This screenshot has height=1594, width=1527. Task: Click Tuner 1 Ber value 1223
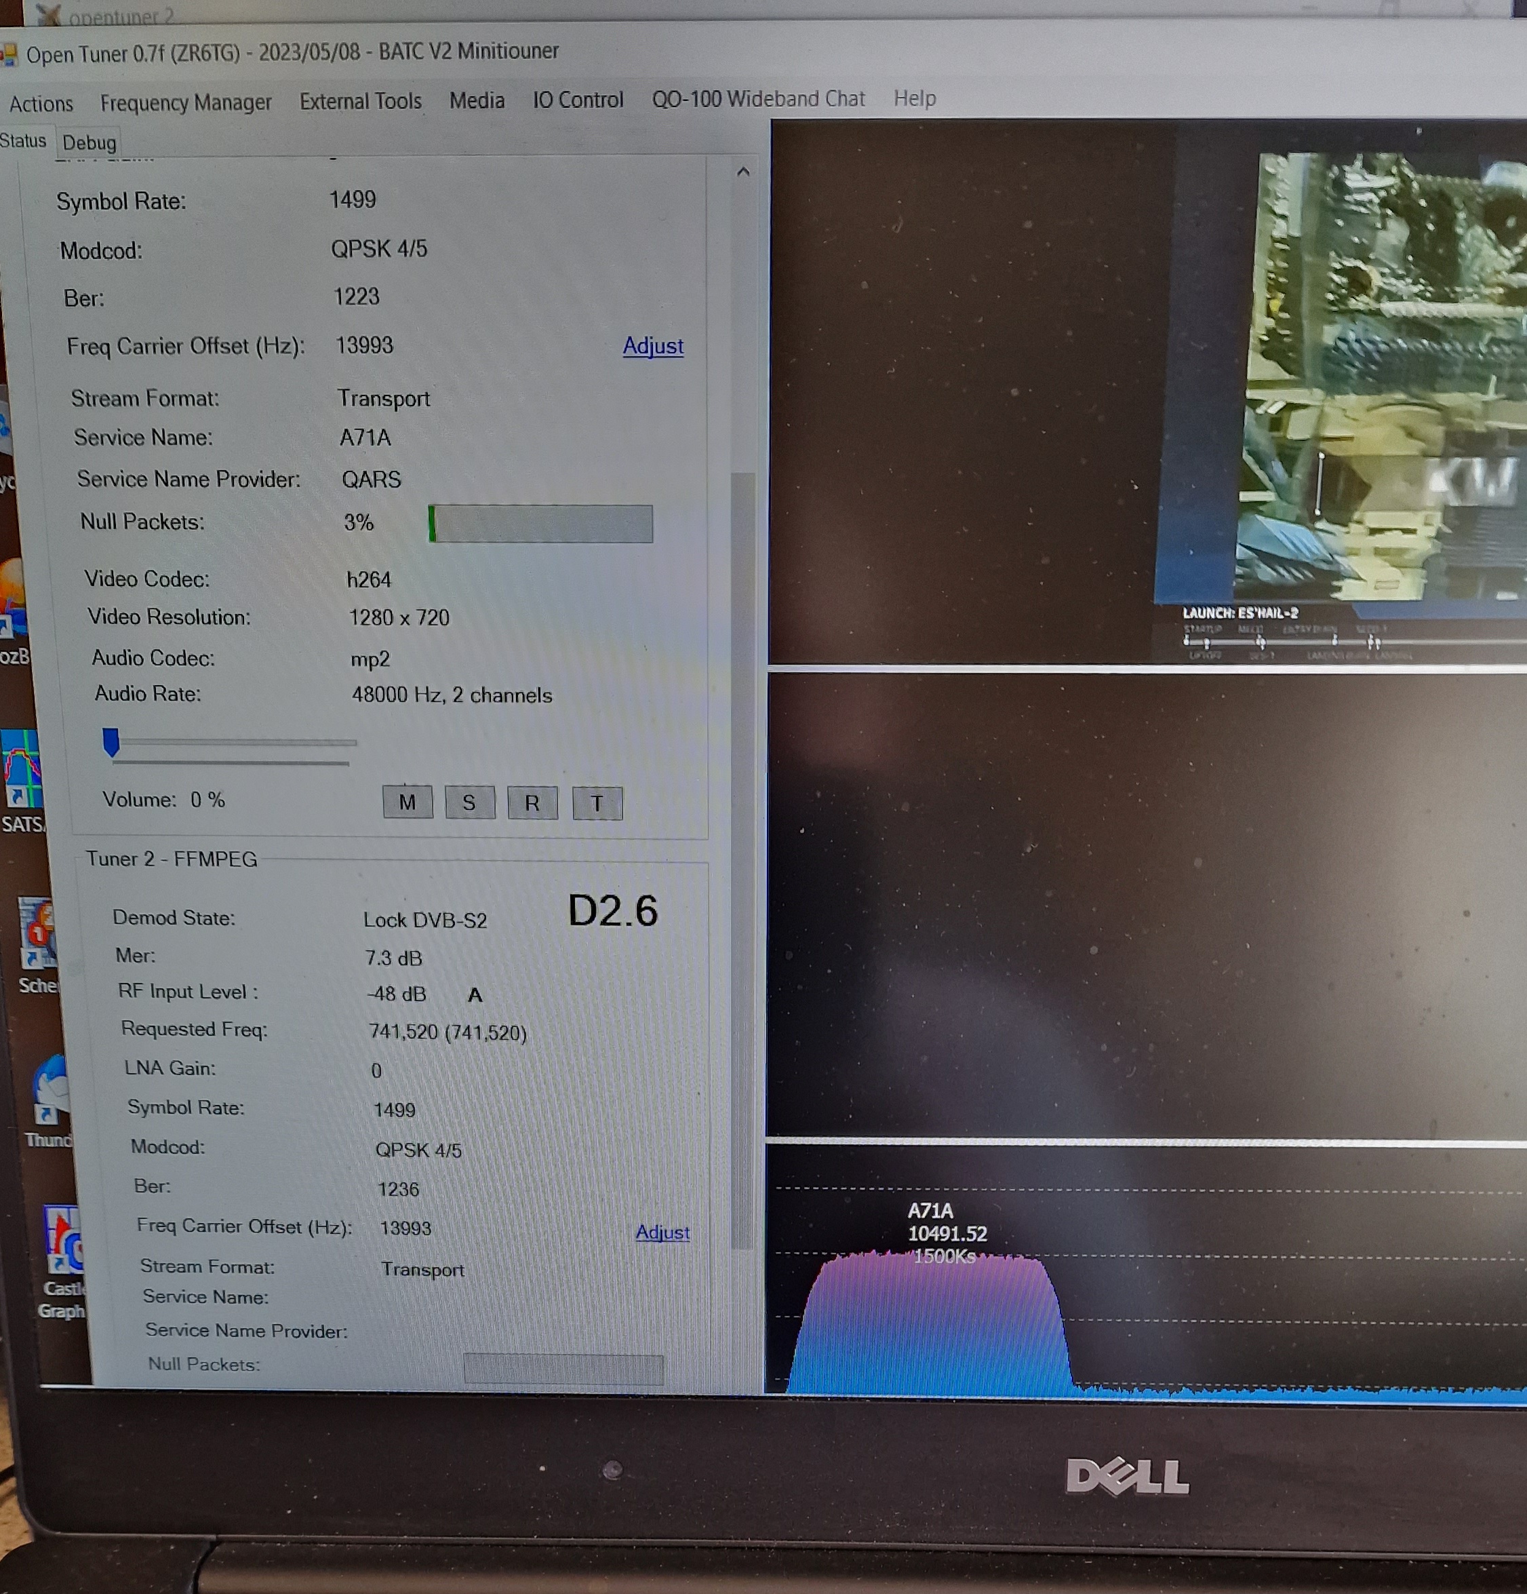pyautogui.click(x=356, y=297)
